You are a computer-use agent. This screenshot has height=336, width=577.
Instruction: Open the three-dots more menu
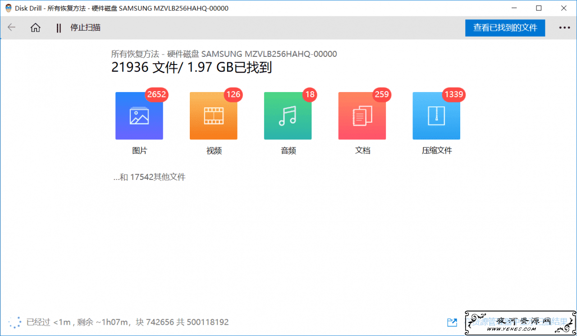point(564,28)
